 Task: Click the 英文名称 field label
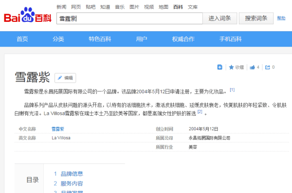coord(27,138)
